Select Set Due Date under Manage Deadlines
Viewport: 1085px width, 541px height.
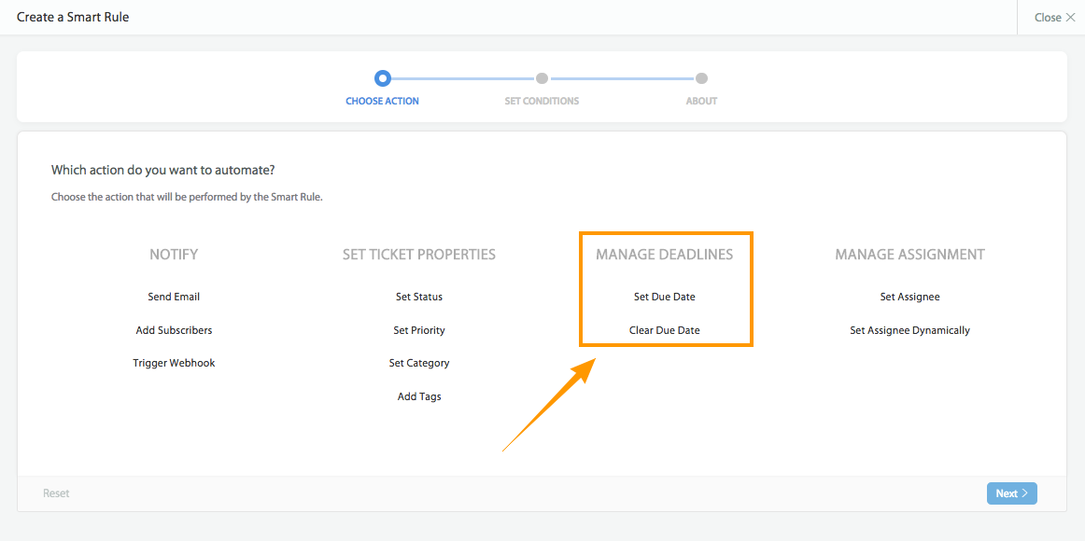click(x=665, y=296)
